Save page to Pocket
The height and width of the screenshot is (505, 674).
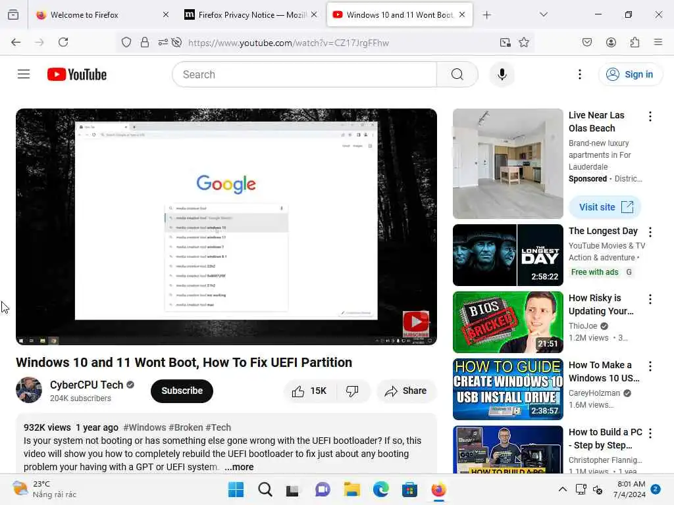tap(587, 42)
